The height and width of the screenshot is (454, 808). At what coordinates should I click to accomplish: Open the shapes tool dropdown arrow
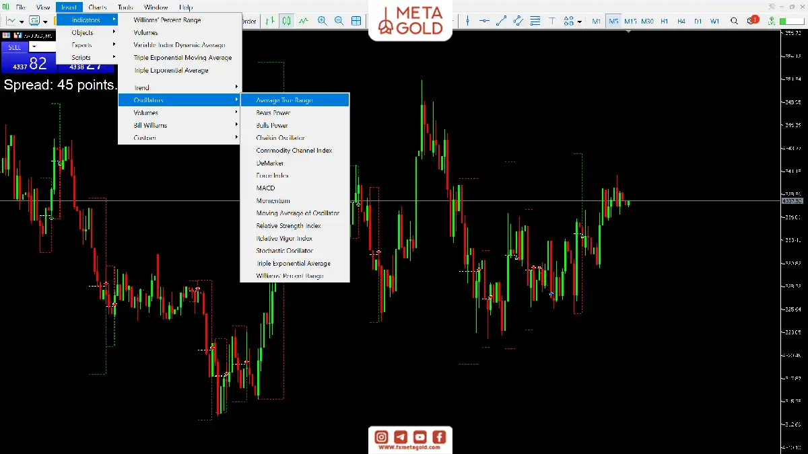580,22
